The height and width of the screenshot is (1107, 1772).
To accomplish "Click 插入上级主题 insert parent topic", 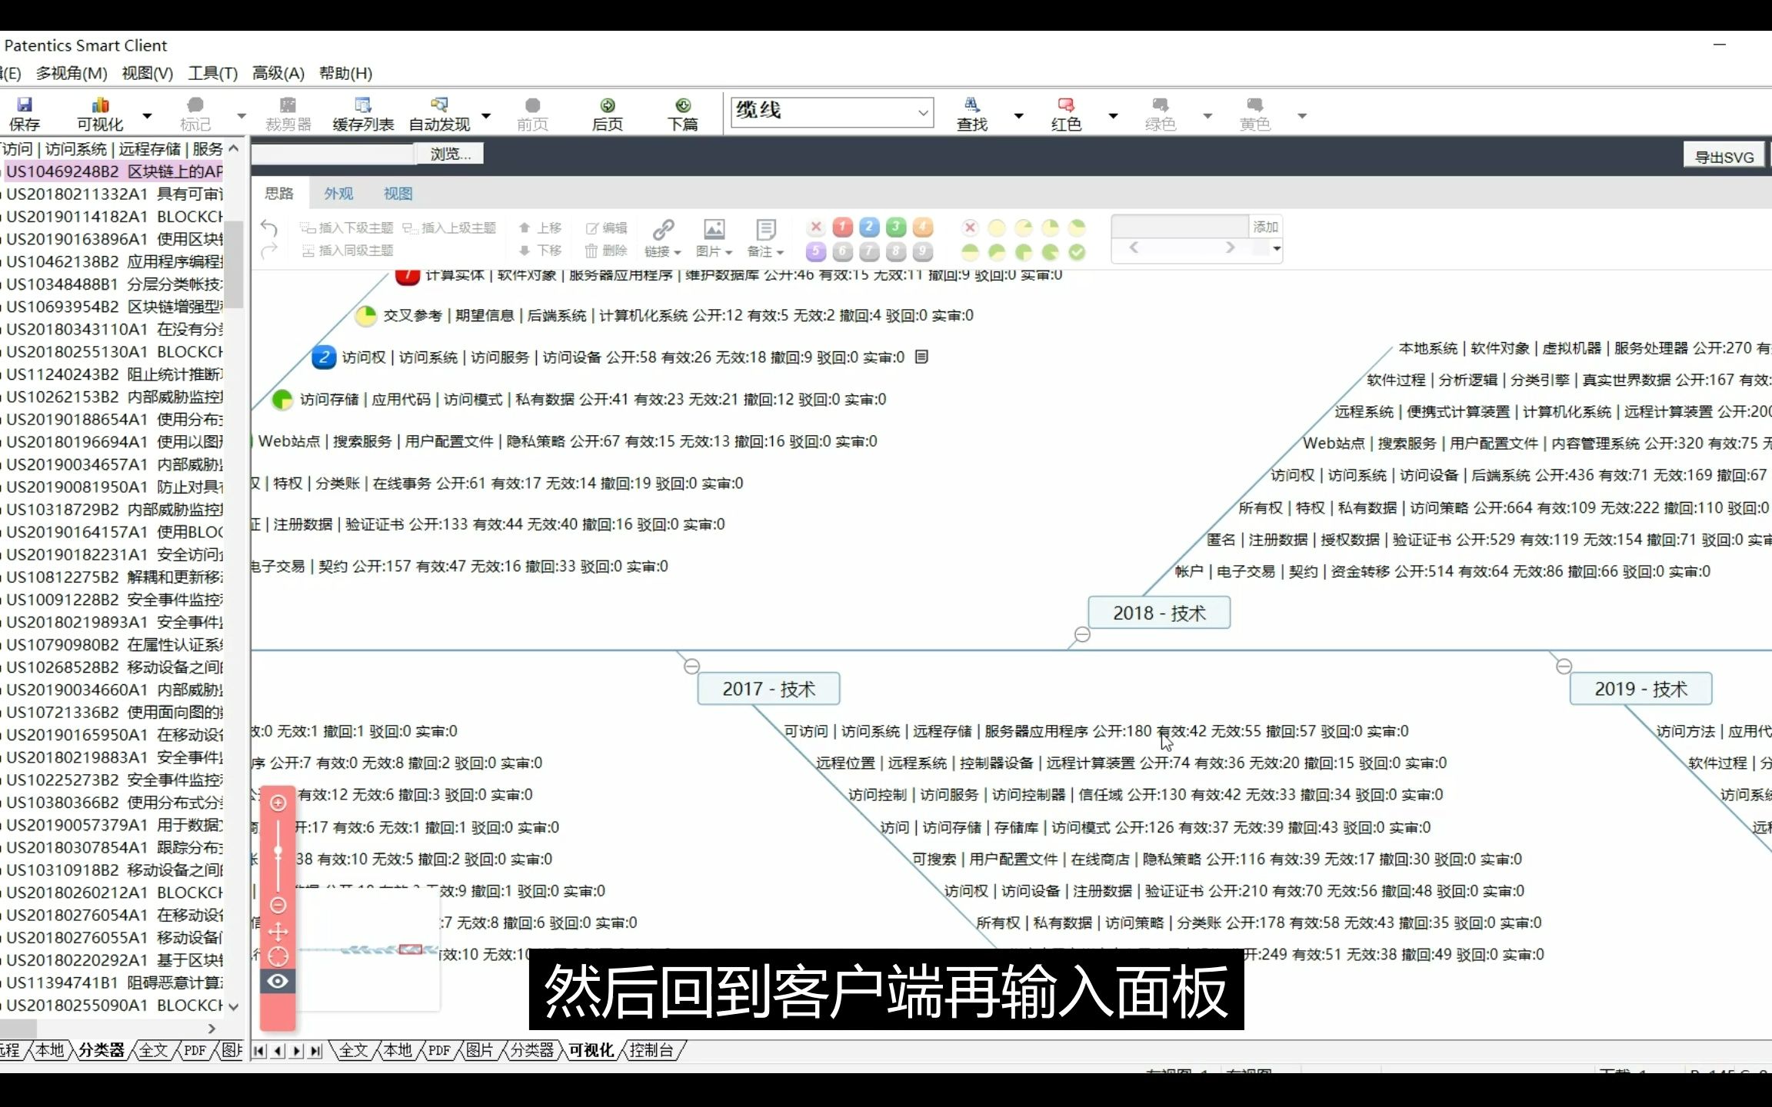I will (449, 228).
